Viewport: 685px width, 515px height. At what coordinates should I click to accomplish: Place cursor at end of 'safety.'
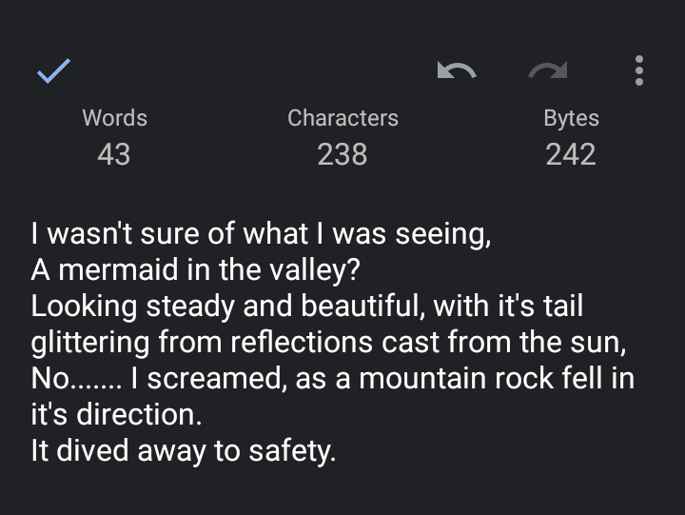[336, 450]
